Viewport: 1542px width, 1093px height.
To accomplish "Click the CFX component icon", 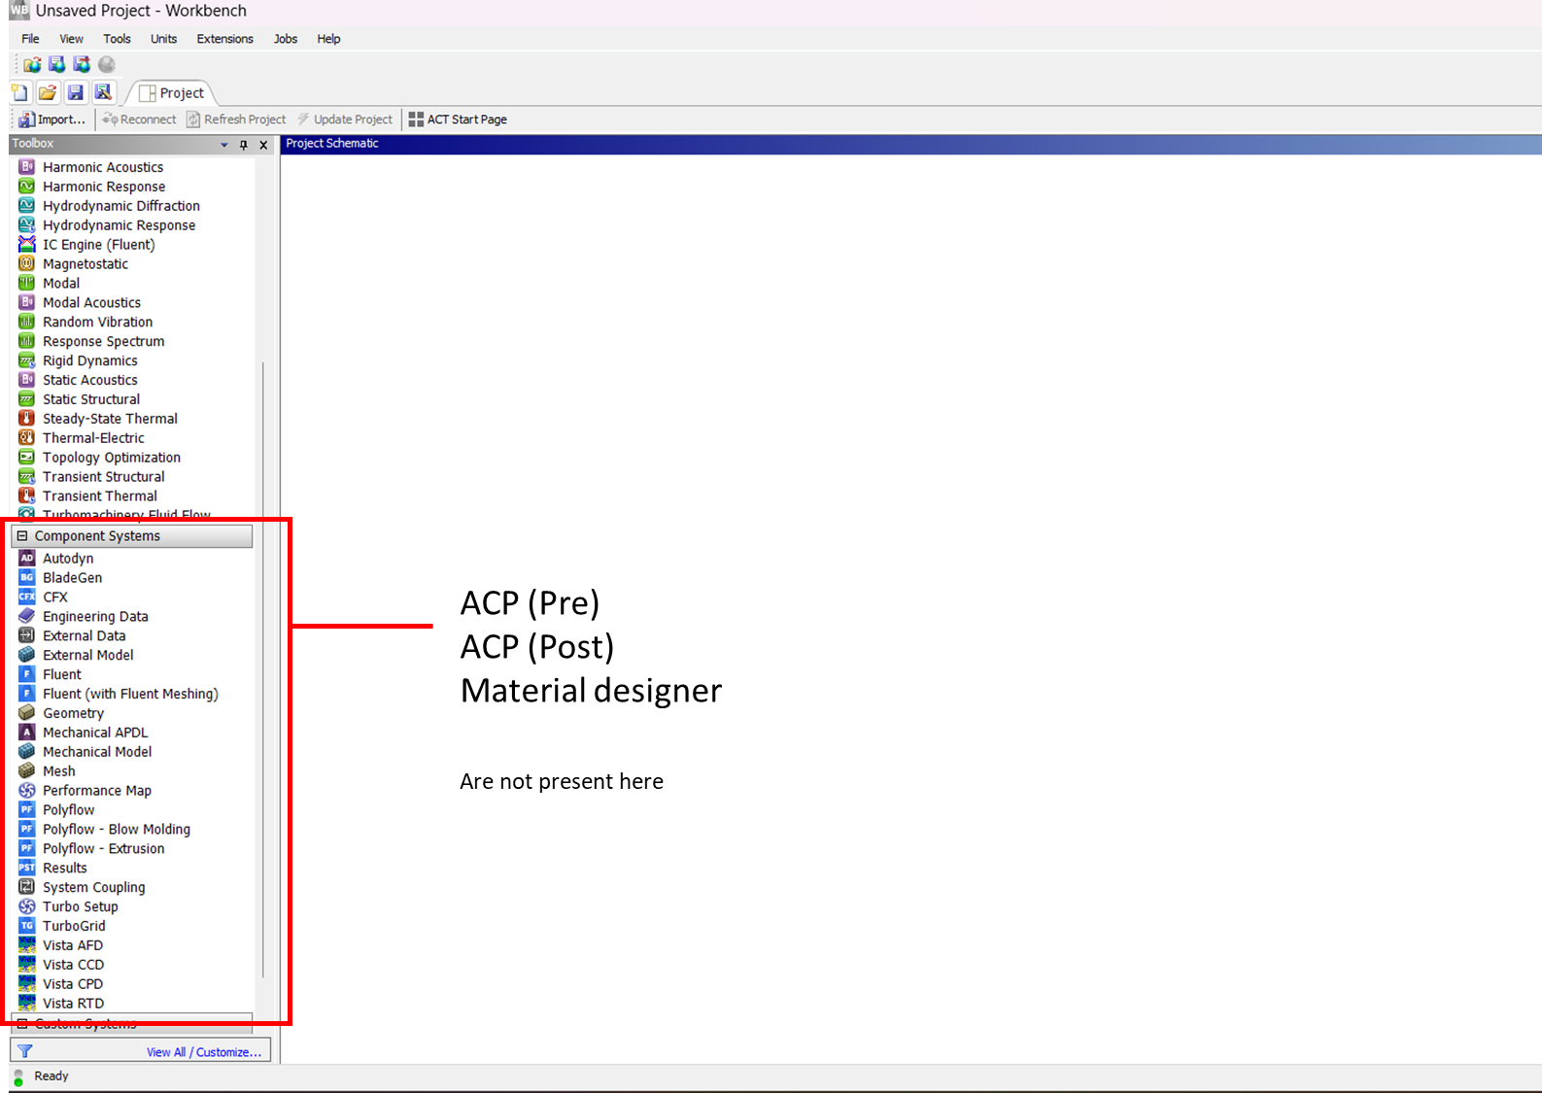I will [27, 598].
